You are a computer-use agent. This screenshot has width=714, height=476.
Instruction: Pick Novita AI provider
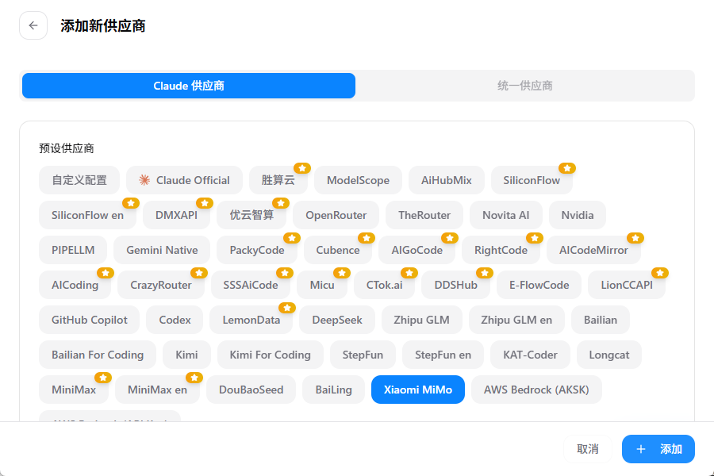[x=506, y=215]
